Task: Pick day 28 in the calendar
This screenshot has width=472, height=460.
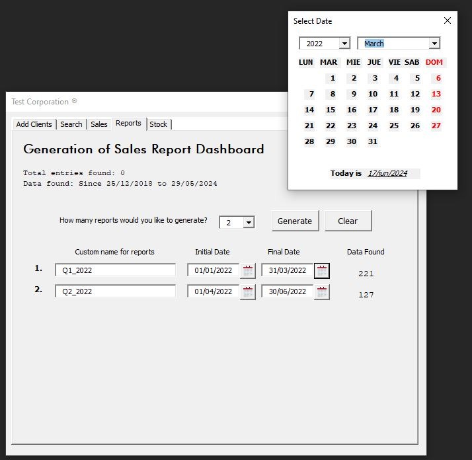Action: click(x=309, y=141)
